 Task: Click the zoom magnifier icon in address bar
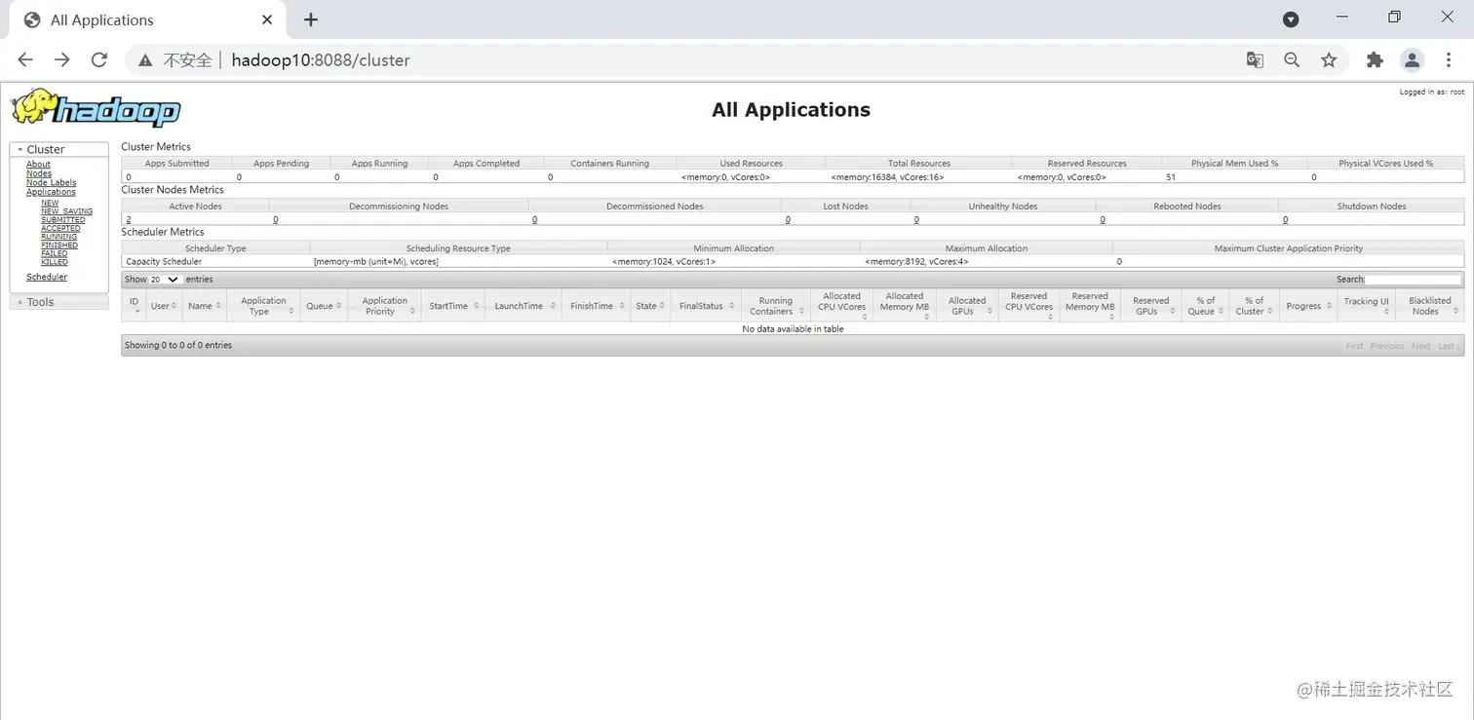[x=1292, y=60]
